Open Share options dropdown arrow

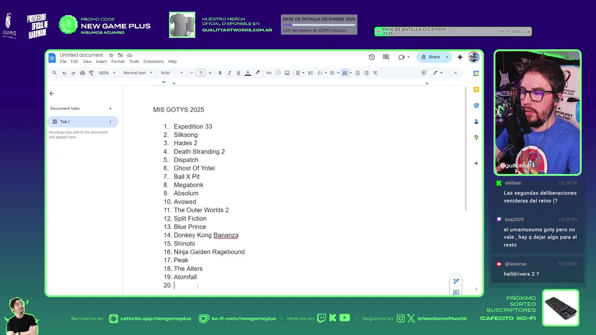click(447, 57)
